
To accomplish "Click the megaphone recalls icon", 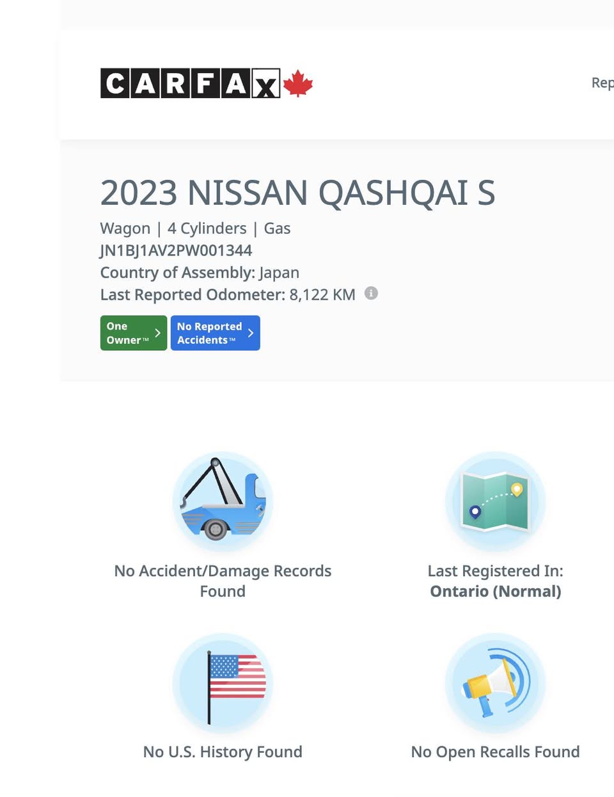I will click(x=495, y=683).
